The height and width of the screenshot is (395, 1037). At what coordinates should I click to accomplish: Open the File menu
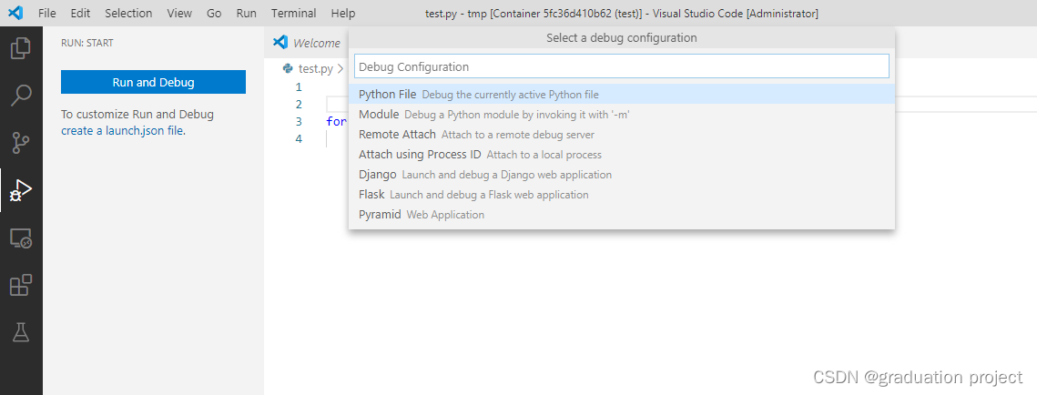pyautogui.click(x=47, y=14)
